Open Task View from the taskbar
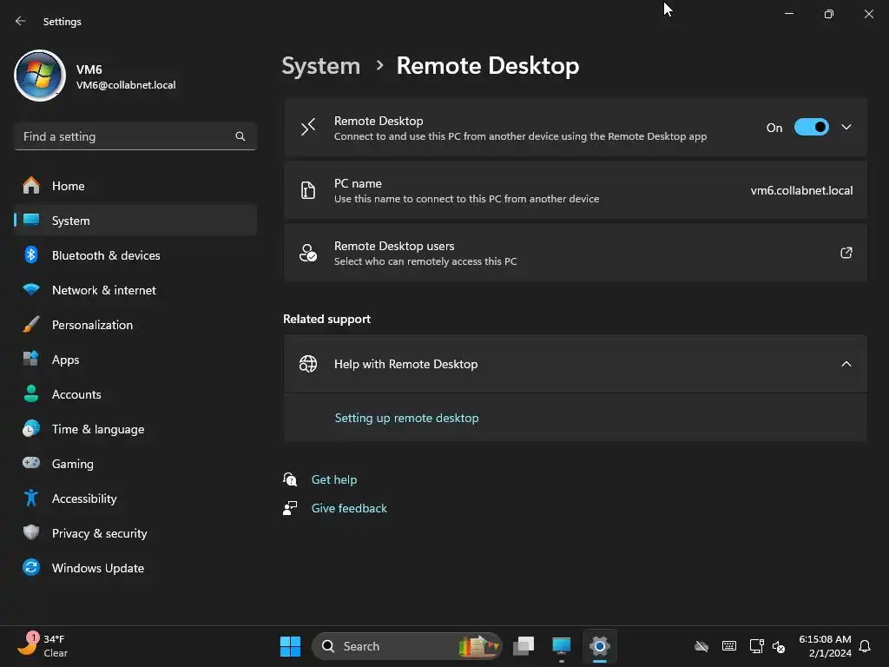889x667 pixels. point(524,646)
